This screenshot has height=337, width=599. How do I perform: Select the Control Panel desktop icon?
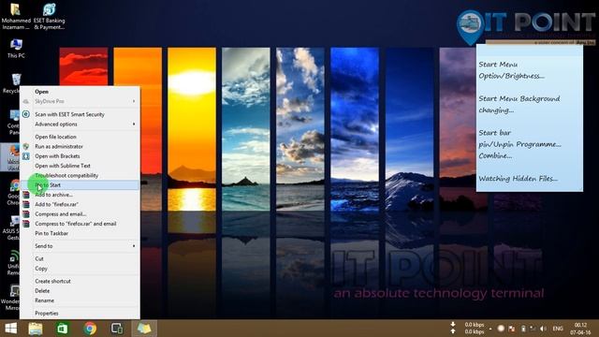point(15,123)
